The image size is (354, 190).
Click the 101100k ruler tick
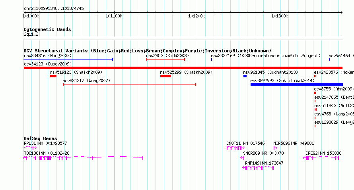click(x=114, y=16)
